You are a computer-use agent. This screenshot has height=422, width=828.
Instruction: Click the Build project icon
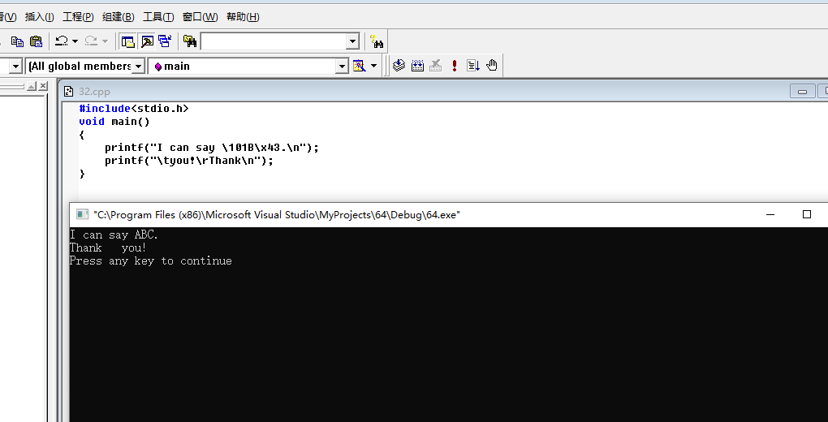pos(417,66)
